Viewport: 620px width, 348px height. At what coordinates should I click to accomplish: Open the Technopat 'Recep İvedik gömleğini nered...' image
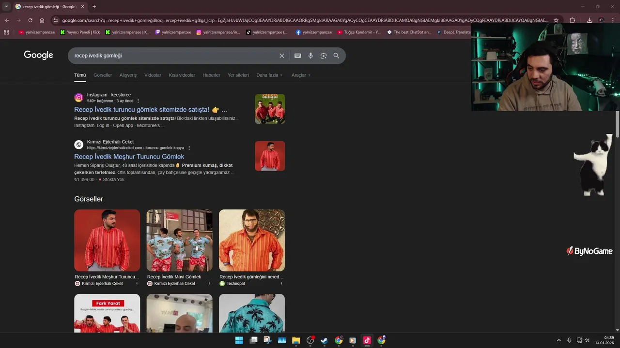tap(252, 240)
